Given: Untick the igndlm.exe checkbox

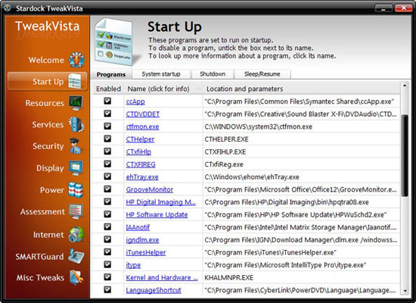Looking at the screenshot, I should [107, 239].
